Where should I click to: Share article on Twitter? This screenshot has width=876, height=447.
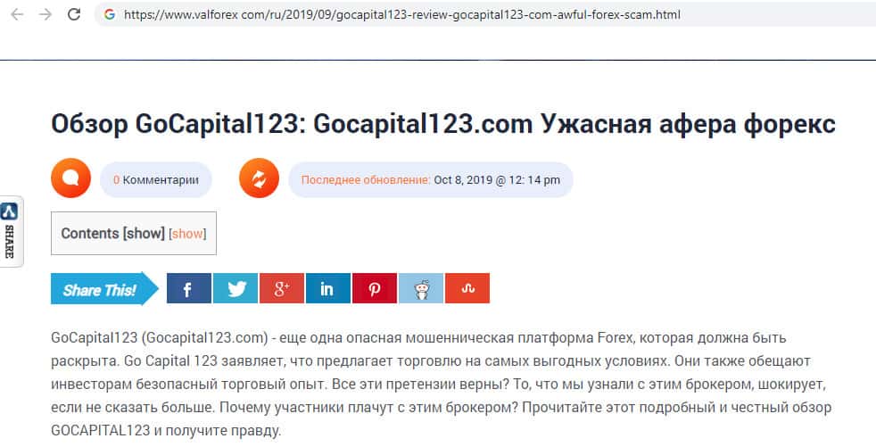[x=236, y=288]
